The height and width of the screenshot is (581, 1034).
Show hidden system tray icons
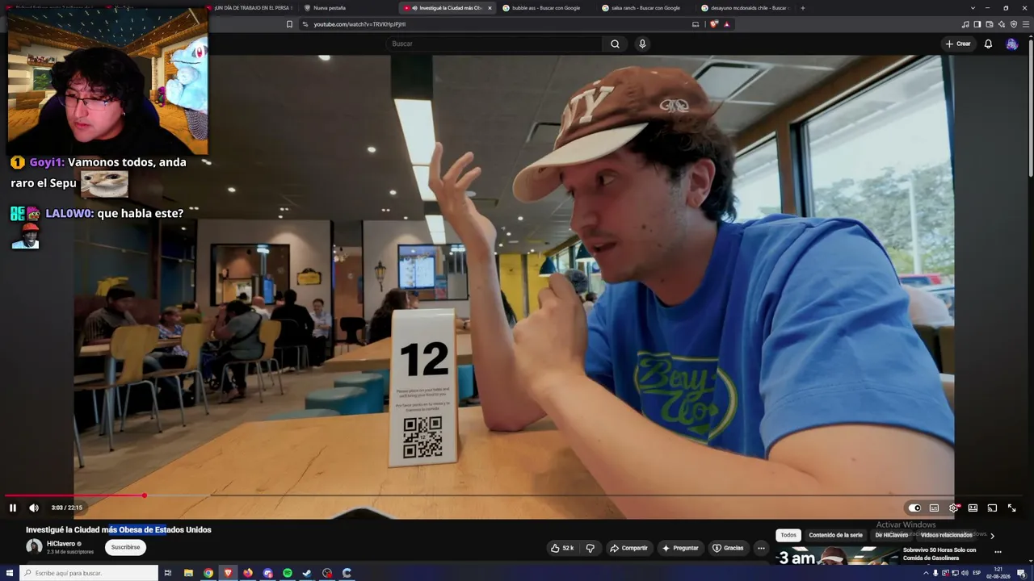coord(926,573)
